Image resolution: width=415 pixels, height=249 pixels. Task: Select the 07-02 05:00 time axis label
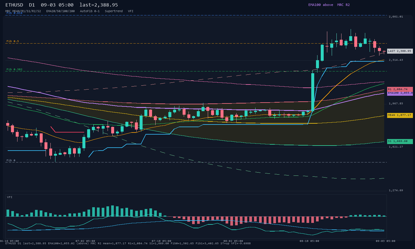coord(85,241)
